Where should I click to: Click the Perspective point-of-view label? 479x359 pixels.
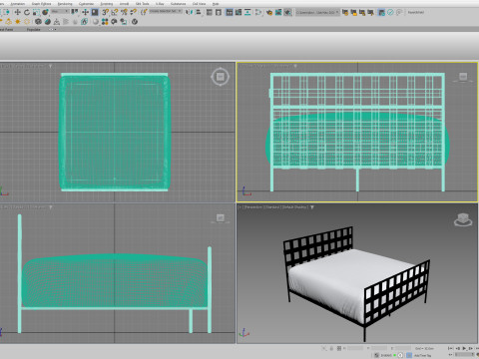(x=253, y=207)
